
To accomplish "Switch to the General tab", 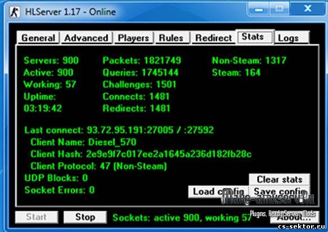I will pyautogui.click(x=38, y=38).
